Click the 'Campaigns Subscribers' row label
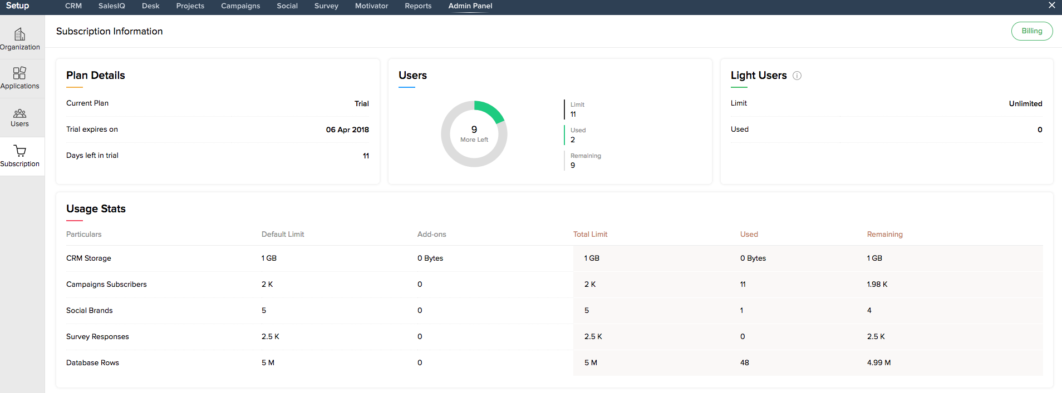The width and height of the screenshot is (1062, 393). pyautogui.click(x=106, y=285)
